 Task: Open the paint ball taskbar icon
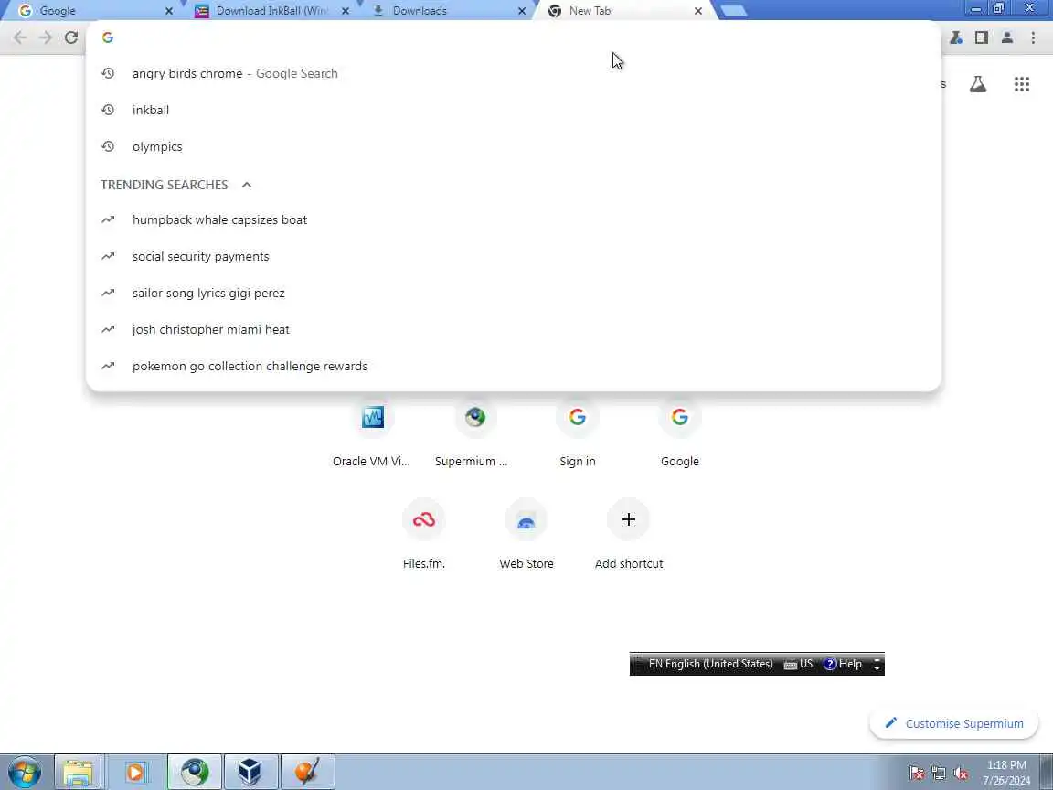pos(307,772)
